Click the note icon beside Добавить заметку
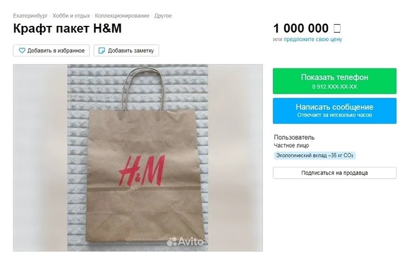Image resolution: width=406 pixels, height=270 pixels. coord(102,51)
